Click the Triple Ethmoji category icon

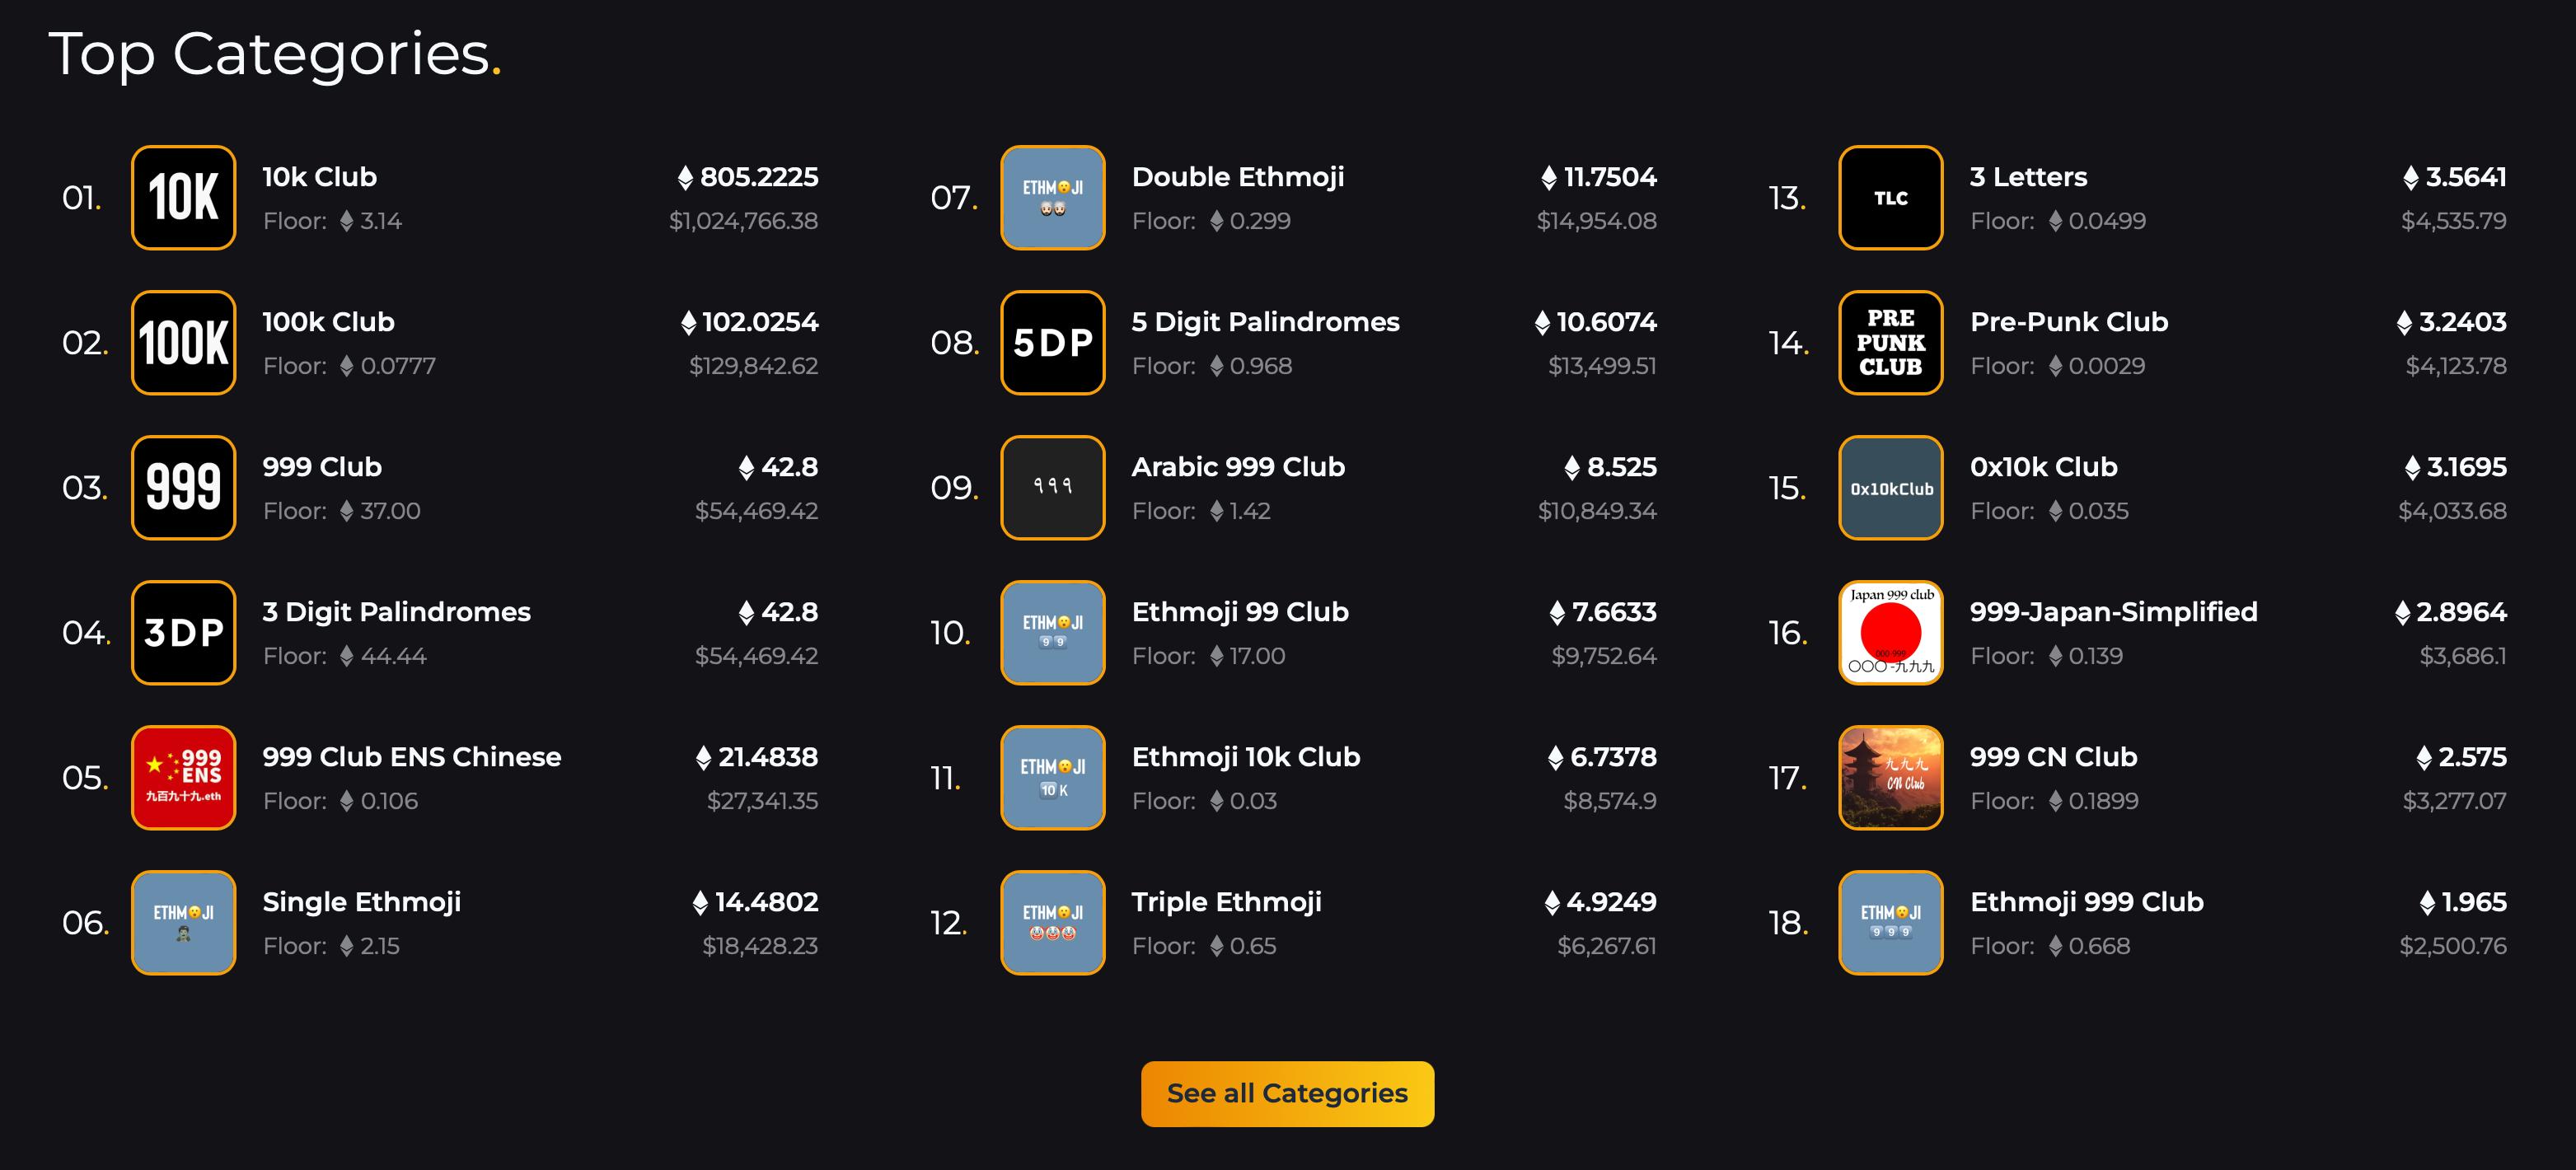[1053, 923]
